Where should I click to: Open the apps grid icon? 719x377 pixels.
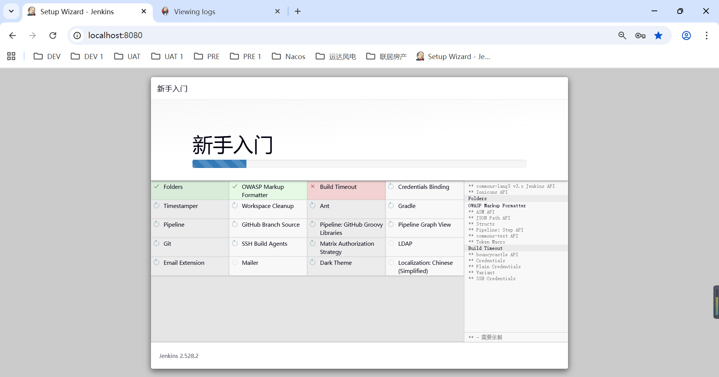coord(11,56)
